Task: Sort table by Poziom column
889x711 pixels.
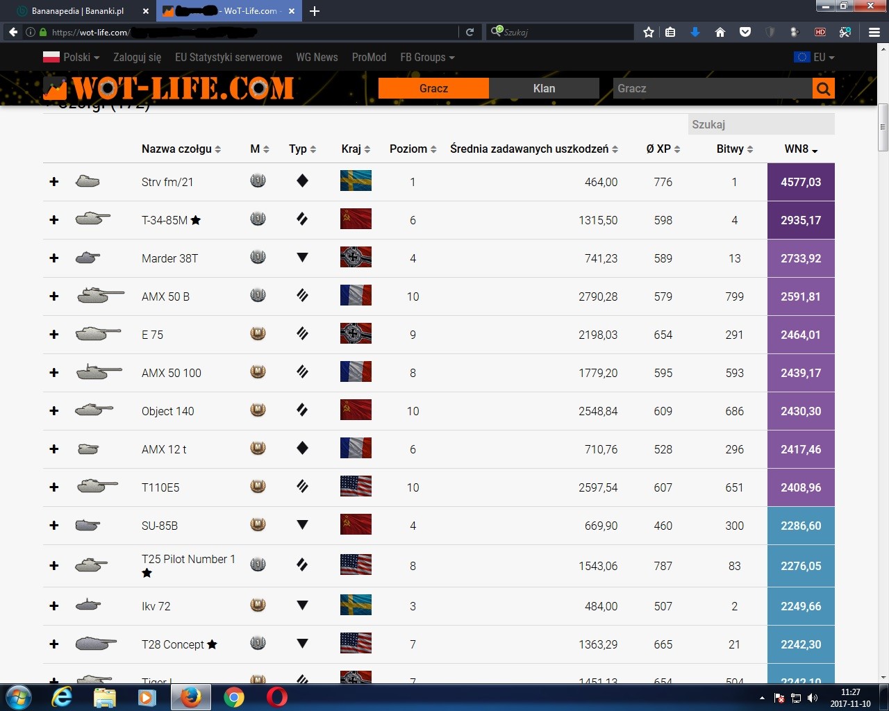Action: point(413,149)
